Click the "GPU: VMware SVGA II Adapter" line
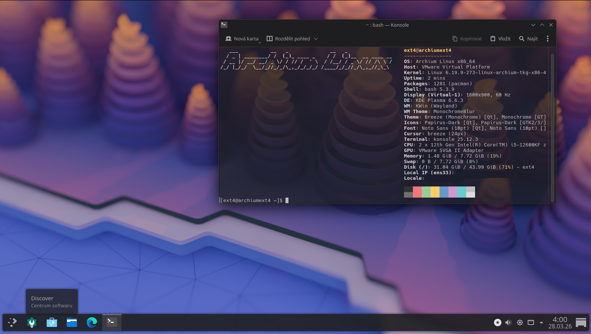 coord(444,151)
